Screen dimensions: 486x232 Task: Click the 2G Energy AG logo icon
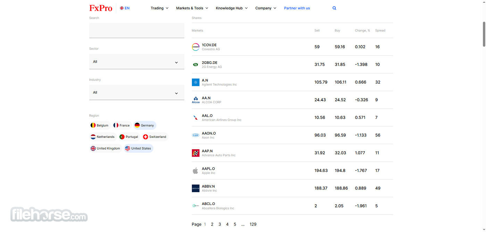tap(196, 65)
